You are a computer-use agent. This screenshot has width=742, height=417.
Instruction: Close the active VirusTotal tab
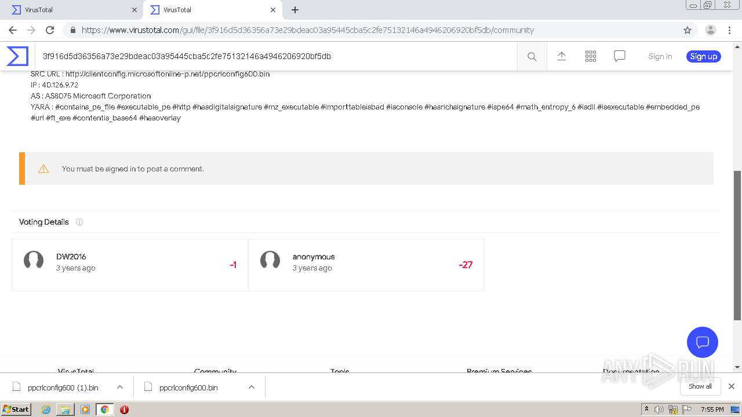tap(273, 10)
